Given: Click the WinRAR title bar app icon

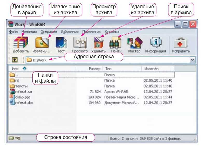Looking at the screenshot, I should tap(11, 24).
